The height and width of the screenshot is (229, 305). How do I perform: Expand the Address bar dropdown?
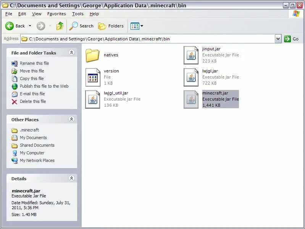278,39
